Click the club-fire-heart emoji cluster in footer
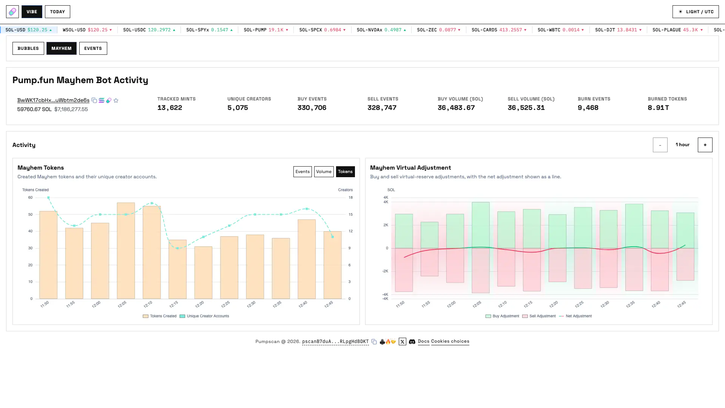This screenshot has width=725, height=408. click(x=387, y=342)
